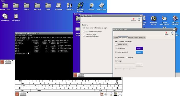Tap the Tab key on on-screen keyboard

(22, 83)
